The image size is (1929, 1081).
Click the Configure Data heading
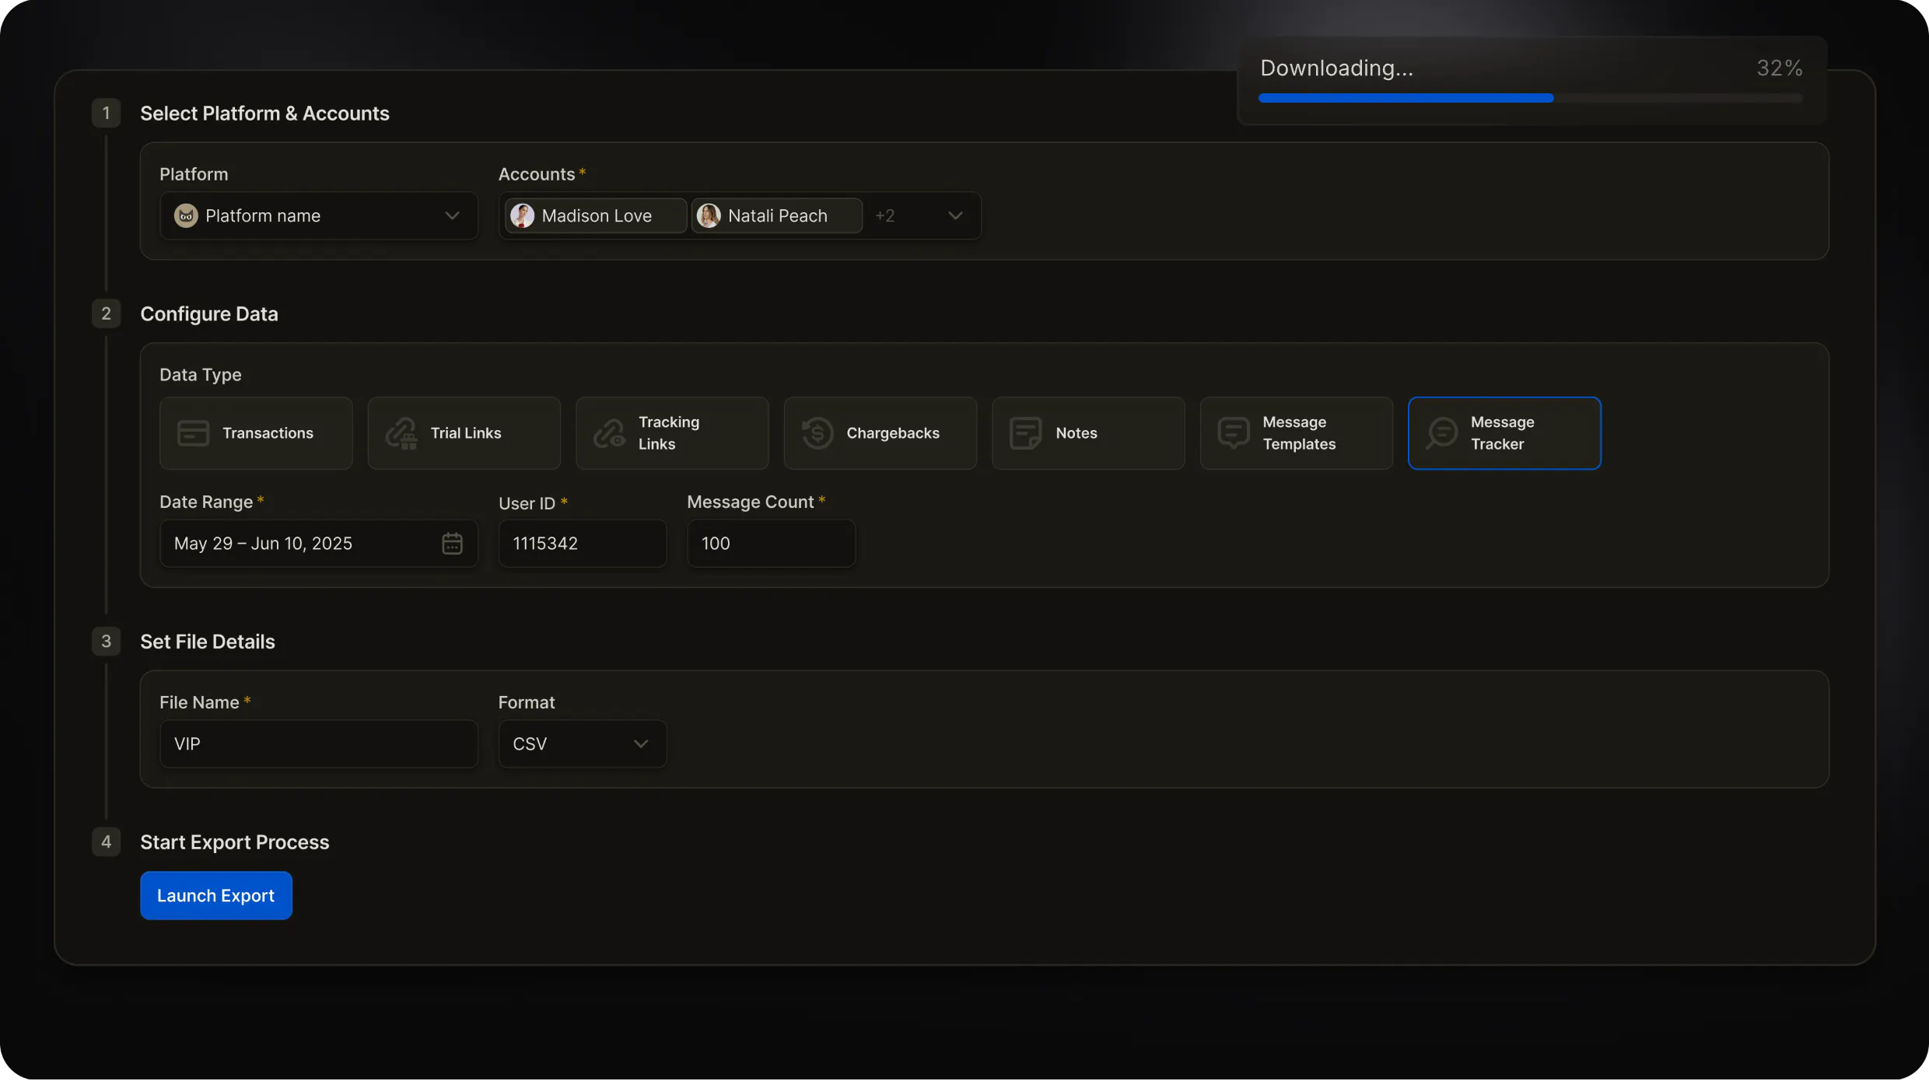point(209,313)
